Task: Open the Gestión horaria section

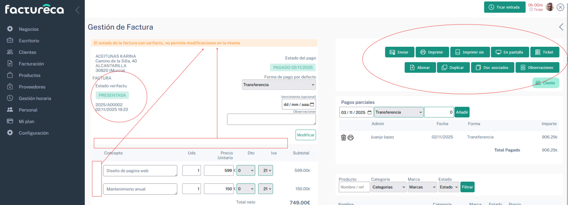Action: [x=35, y=98]
